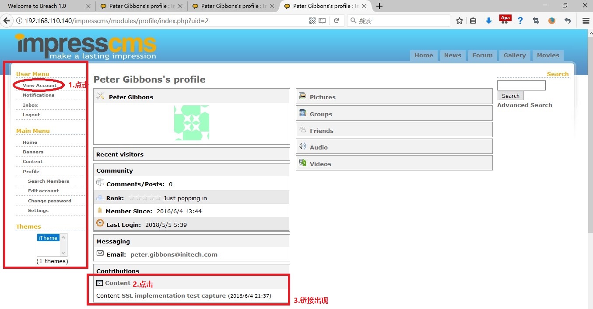Screen dimensions: 593x309
Task: Open the Gallery navigation tab
Action: [515, 56]
